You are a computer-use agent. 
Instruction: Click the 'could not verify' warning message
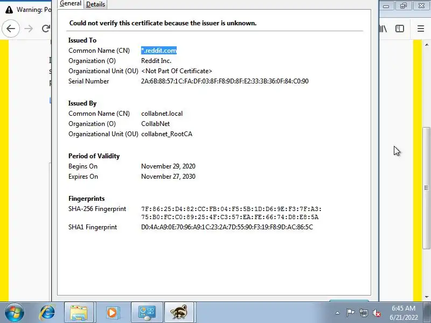coord(163,23)
